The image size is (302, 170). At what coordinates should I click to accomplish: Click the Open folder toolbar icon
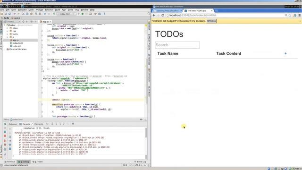[2, 14]
